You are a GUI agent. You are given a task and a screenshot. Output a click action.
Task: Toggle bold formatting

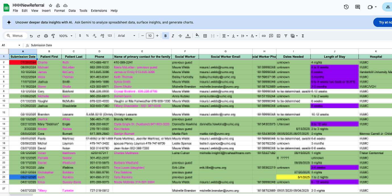pos(166,36)
